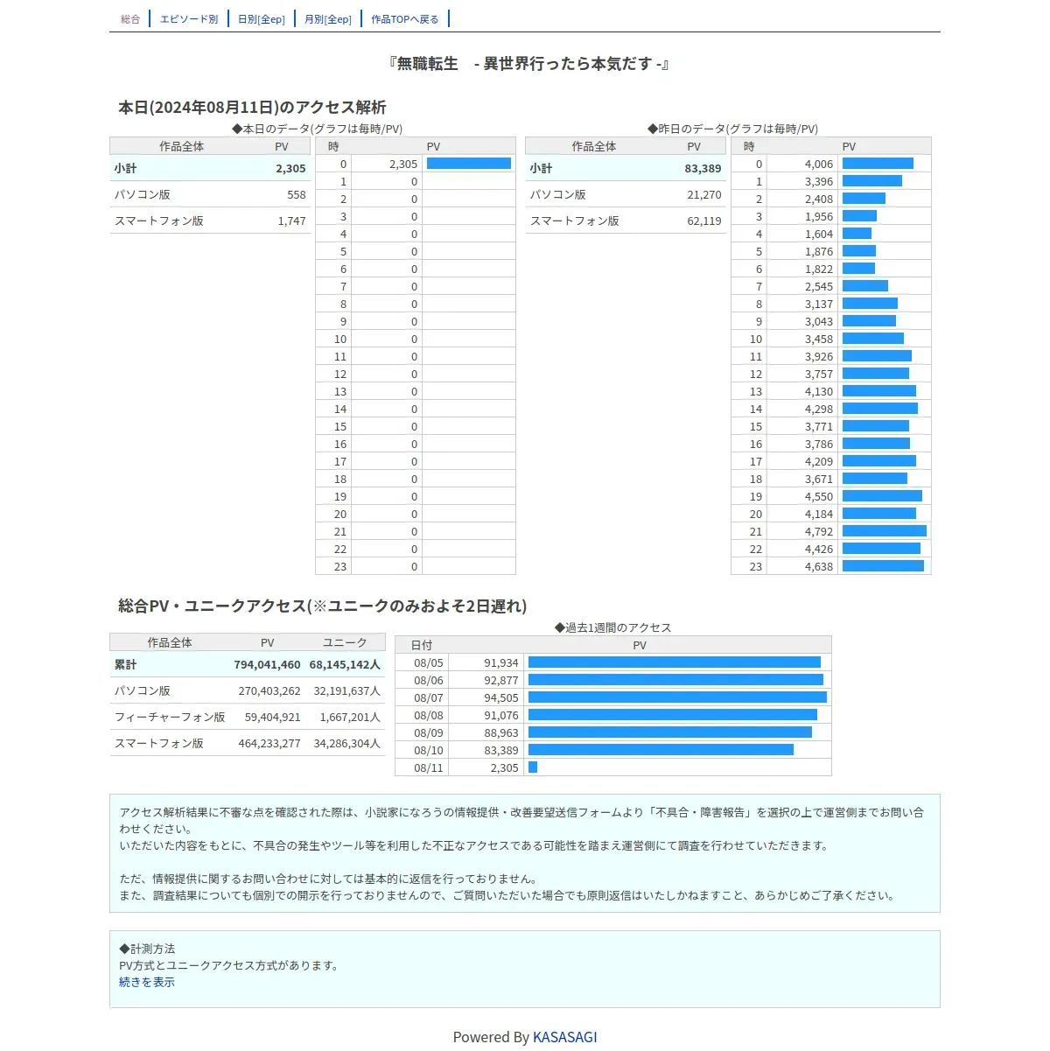Image resolution: width=1050 pixels, height=1051 pixels.
Task: Click today's hour 12 row label
Action: coord(340,374)
